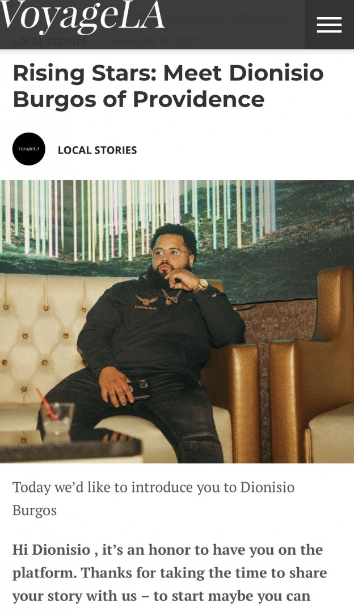Click the gold eagle logo on hoodie
Screen dimensions: 354x612
pyautogui.click(x=146, y=300)
